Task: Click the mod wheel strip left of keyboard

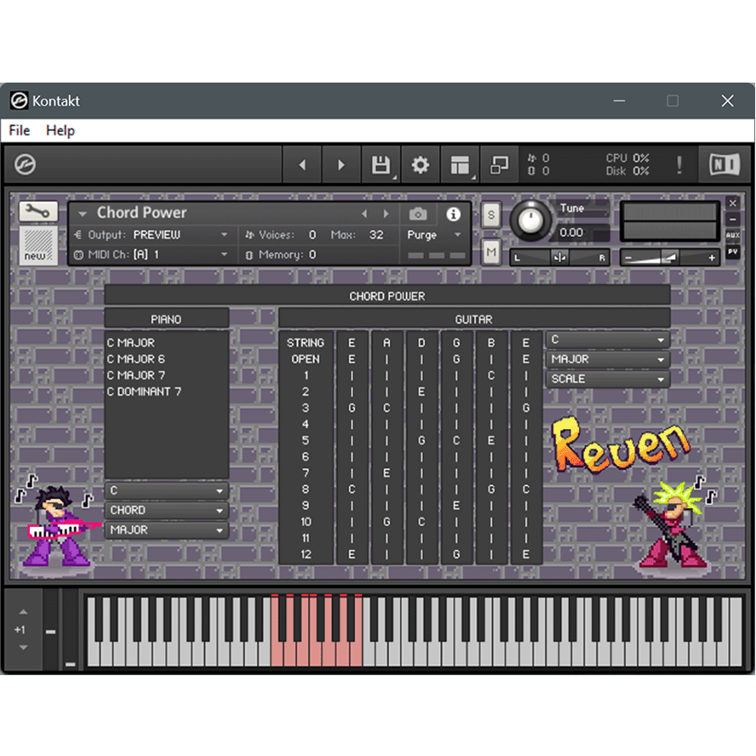Action: [71, 628]
